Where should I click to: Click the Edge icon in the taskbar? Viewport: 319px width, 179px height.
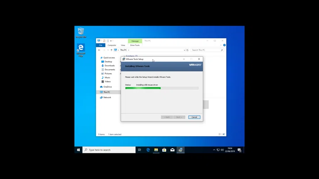(x=148, y=150)
